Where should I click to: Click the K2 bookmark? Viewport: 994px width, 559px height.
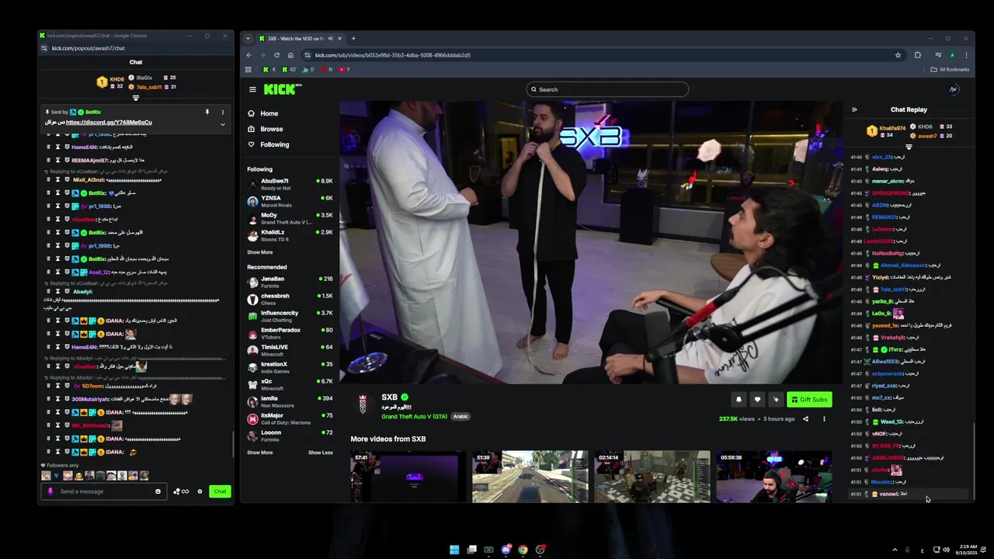point(289,69)
